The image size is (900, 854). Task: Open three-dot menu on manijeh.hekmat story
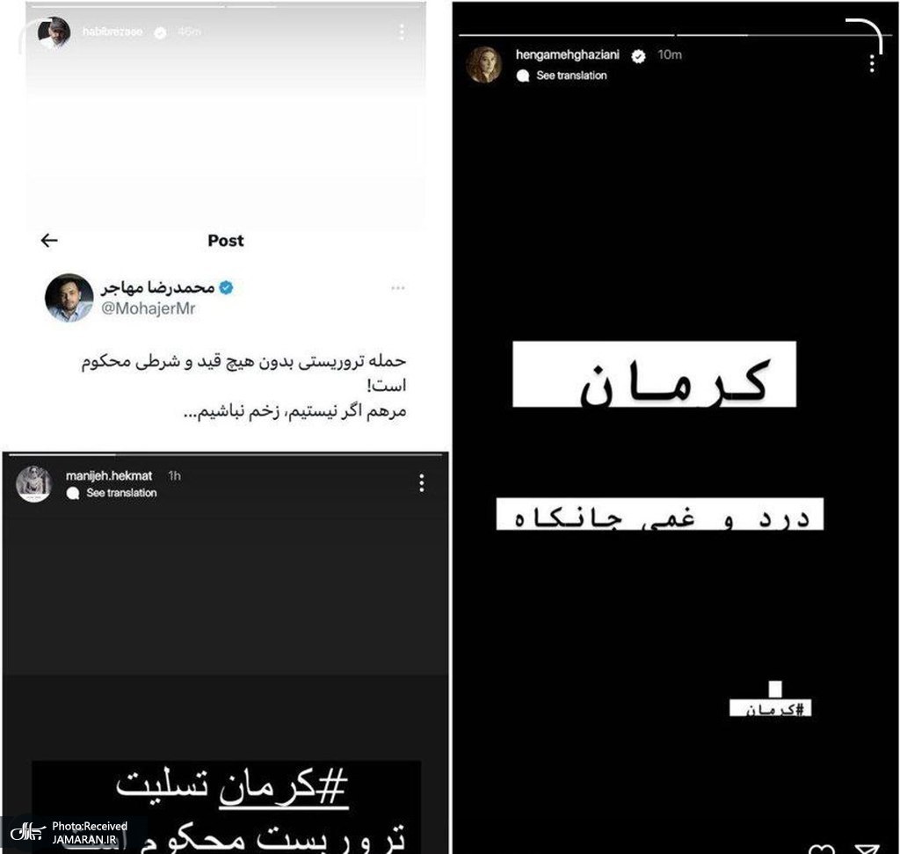422,483
